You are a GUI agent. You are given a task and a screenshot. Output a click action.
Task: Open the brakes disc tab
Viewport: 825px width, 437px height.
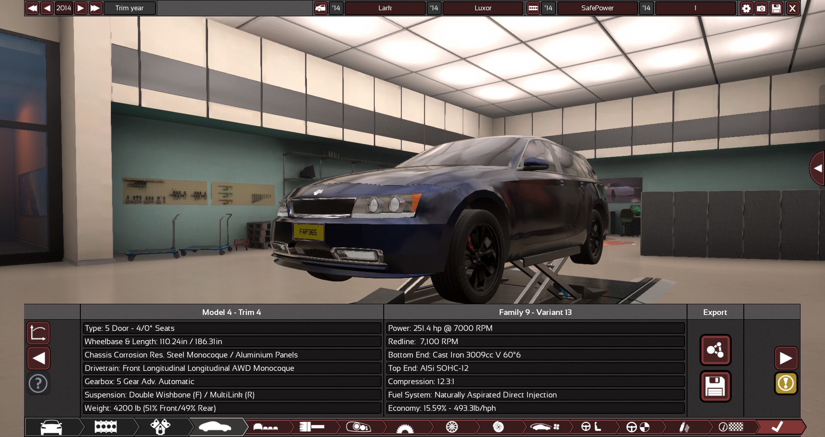pos(498,427)
